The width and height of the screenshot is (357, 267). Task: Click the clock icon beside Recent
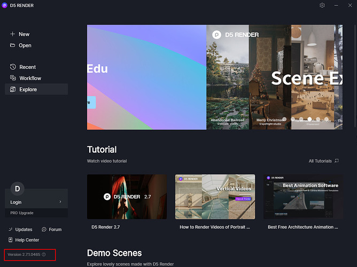coord(13,67)
